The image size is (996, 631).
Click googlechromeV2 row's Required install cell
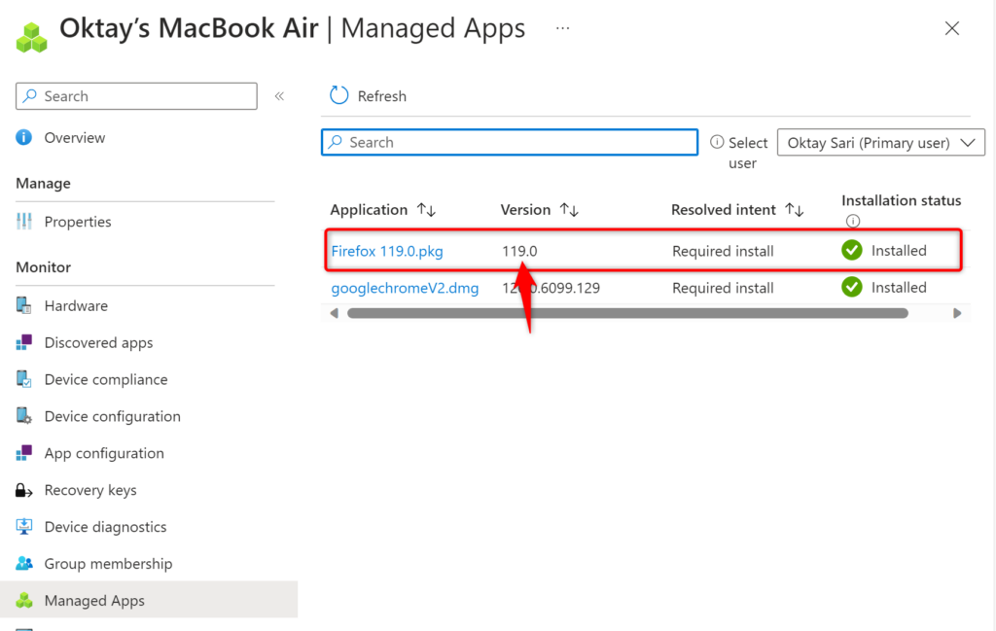pos(723,288)
